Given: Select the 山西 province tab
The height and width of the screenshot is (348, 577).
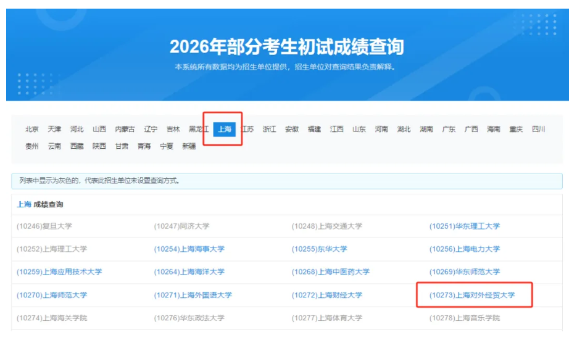Looking at the screenshot, I should click(99, 129).
